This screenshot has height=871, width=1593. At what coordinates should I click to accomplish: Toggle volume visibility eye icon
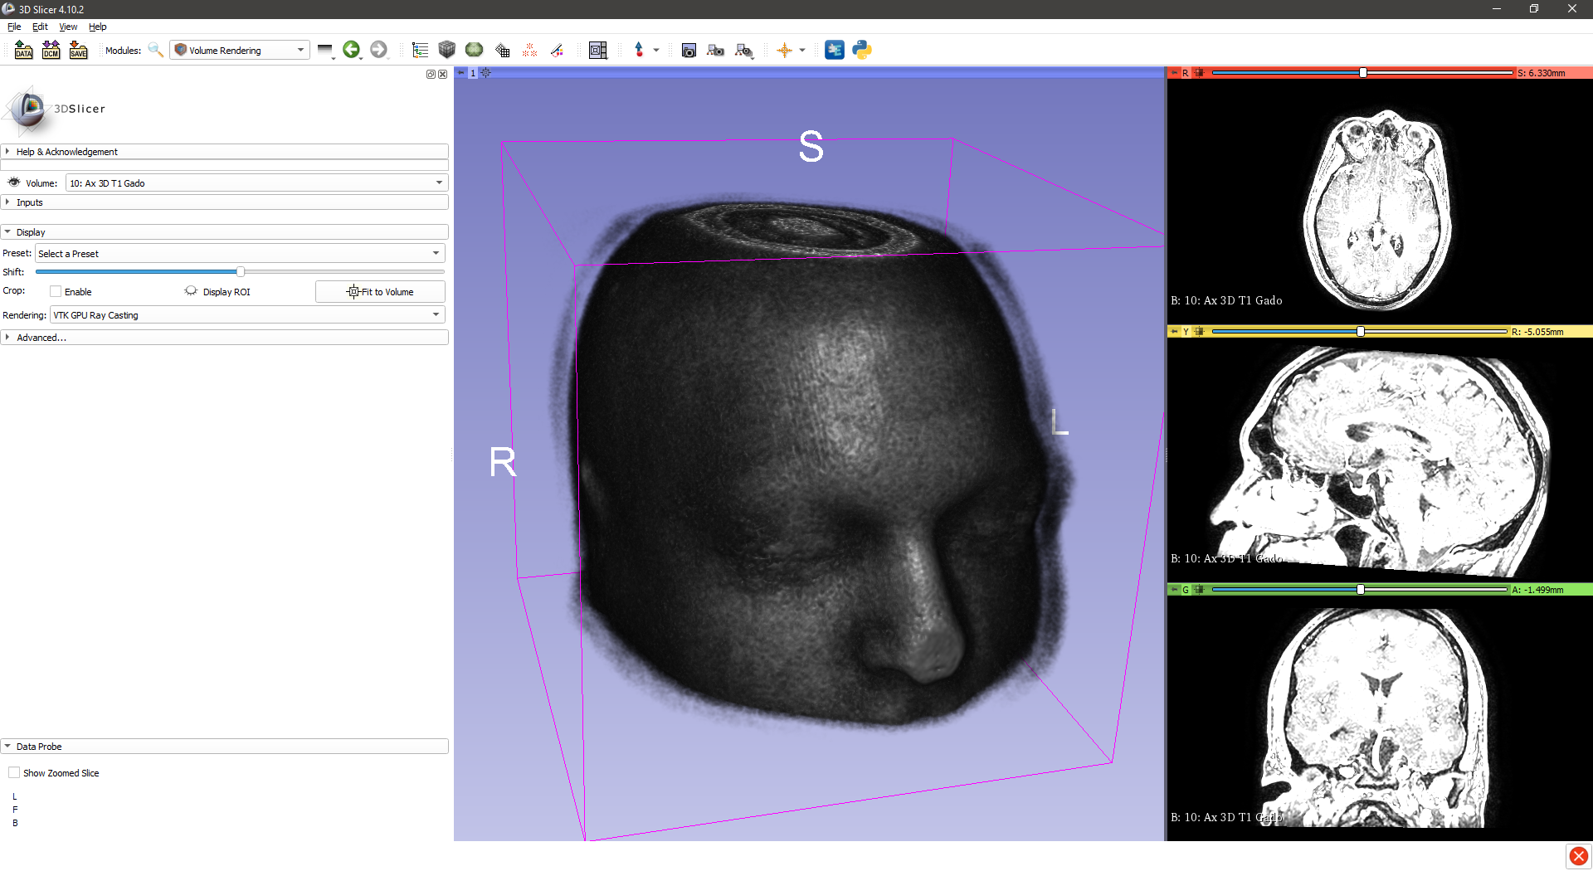click(x=14, y=182)
